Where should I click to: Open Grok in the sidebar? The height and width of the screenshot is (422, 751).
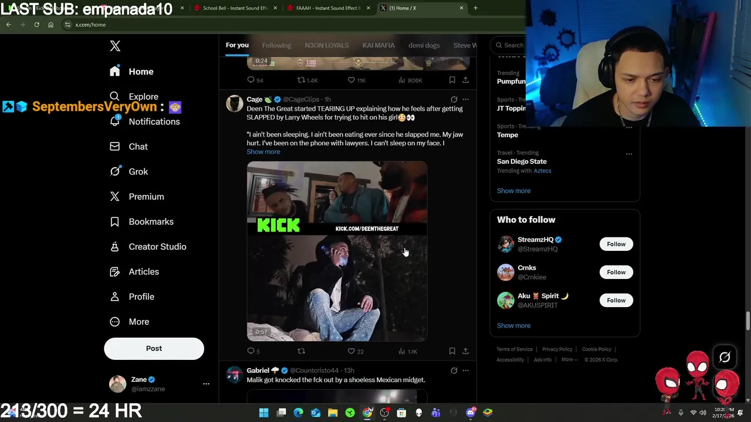click(128, 172)
